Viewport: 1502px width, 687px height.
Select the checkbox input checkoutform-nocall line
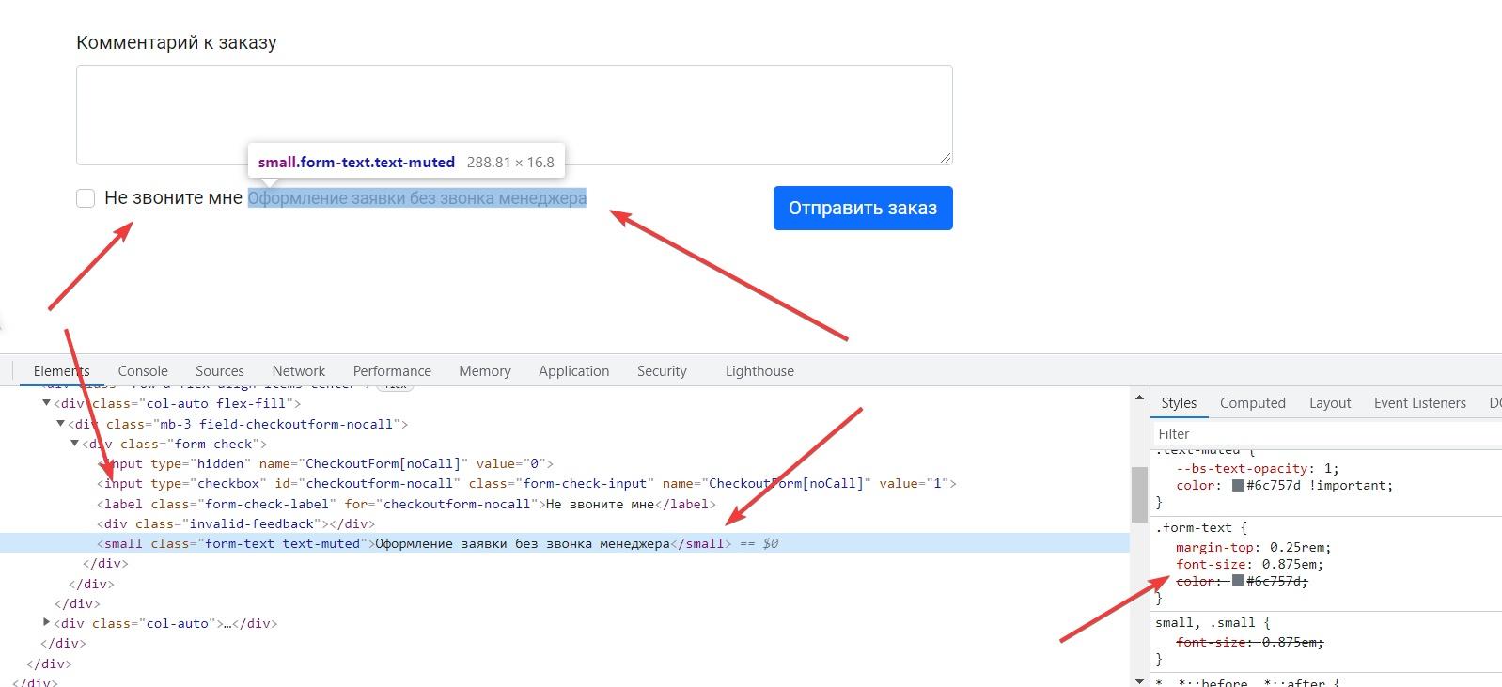click(x=526, y=483)
